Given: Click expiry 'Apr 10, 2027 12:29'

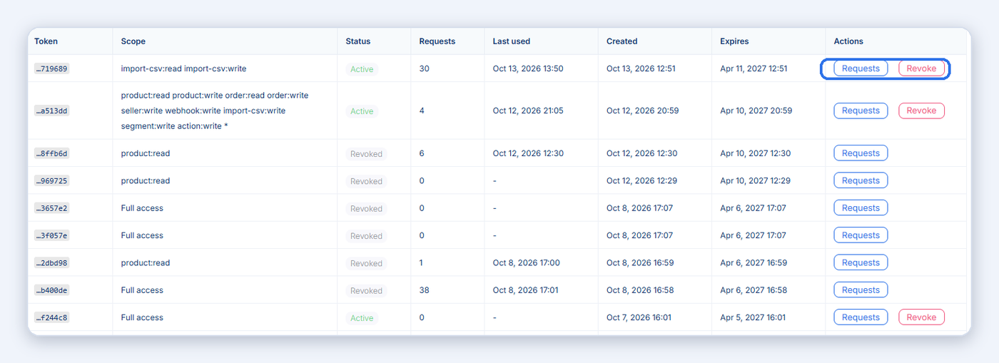Looking at the screenshot, I should pos(755,180).
